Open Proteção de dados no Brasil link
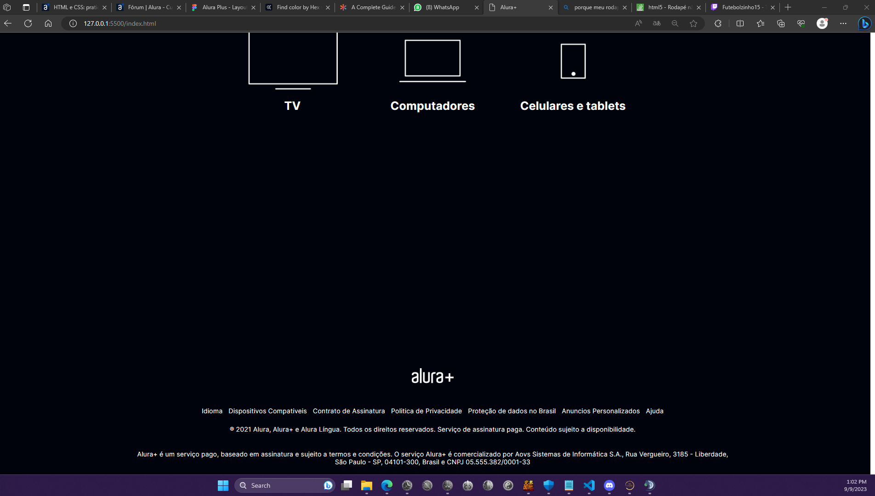The height and width of the screenshot is (496, 875). (512, 411)
